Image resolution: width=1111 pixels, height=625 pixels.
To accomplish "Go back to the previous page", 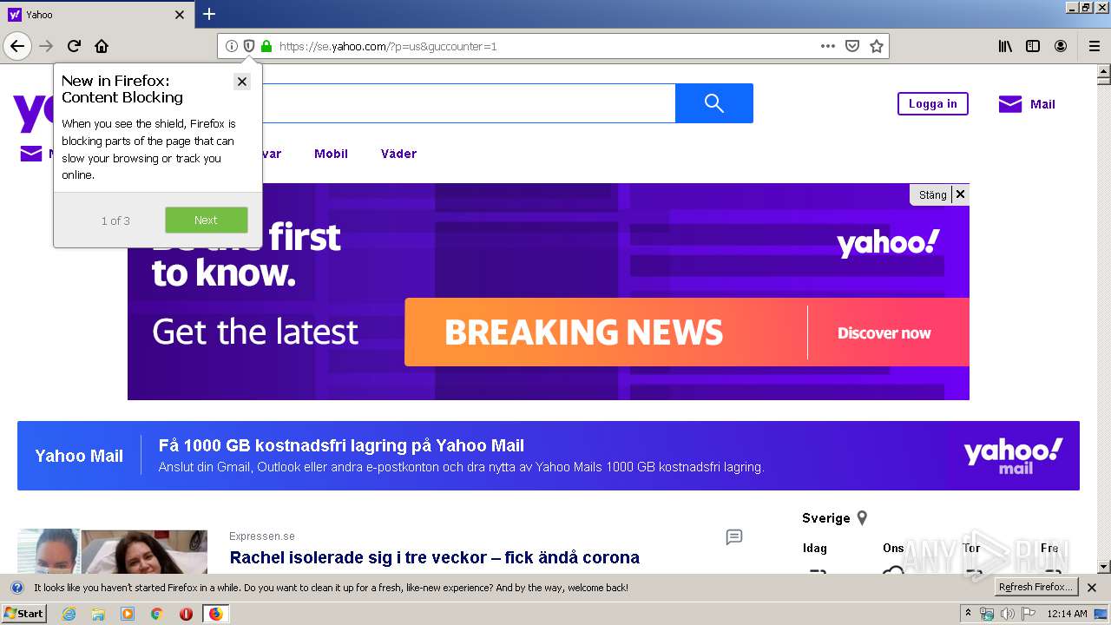I will [x=17, y=46].
